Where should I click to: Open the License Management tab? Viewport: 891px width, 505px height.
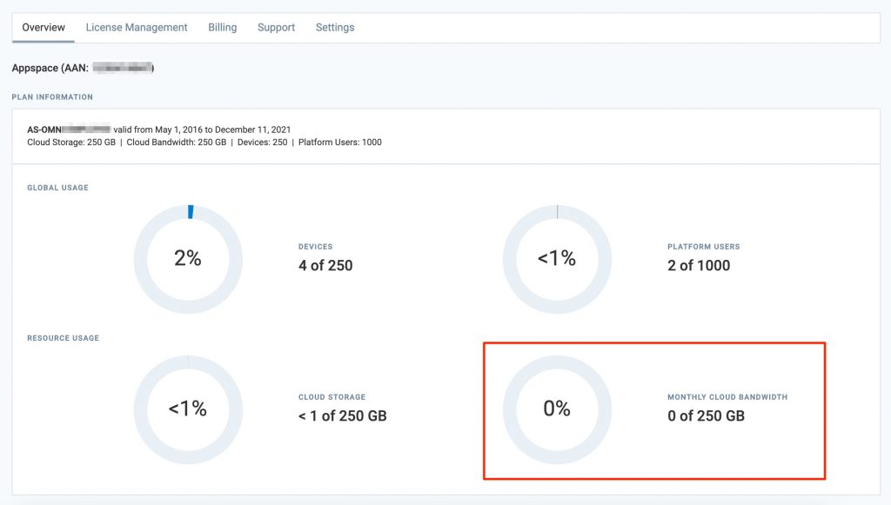[137, 27]
